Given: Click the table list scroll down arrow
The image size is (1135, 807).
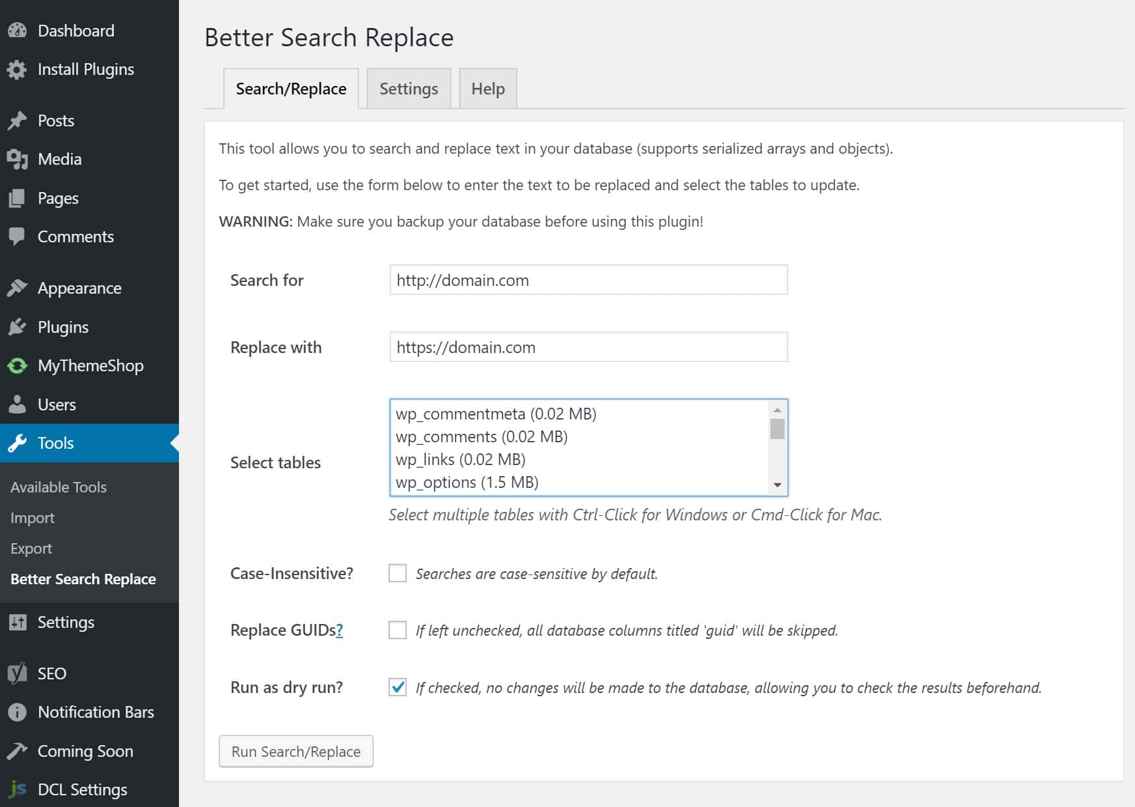Looking at the screenshot, I should pyautogui.click(x=777, y=485).
